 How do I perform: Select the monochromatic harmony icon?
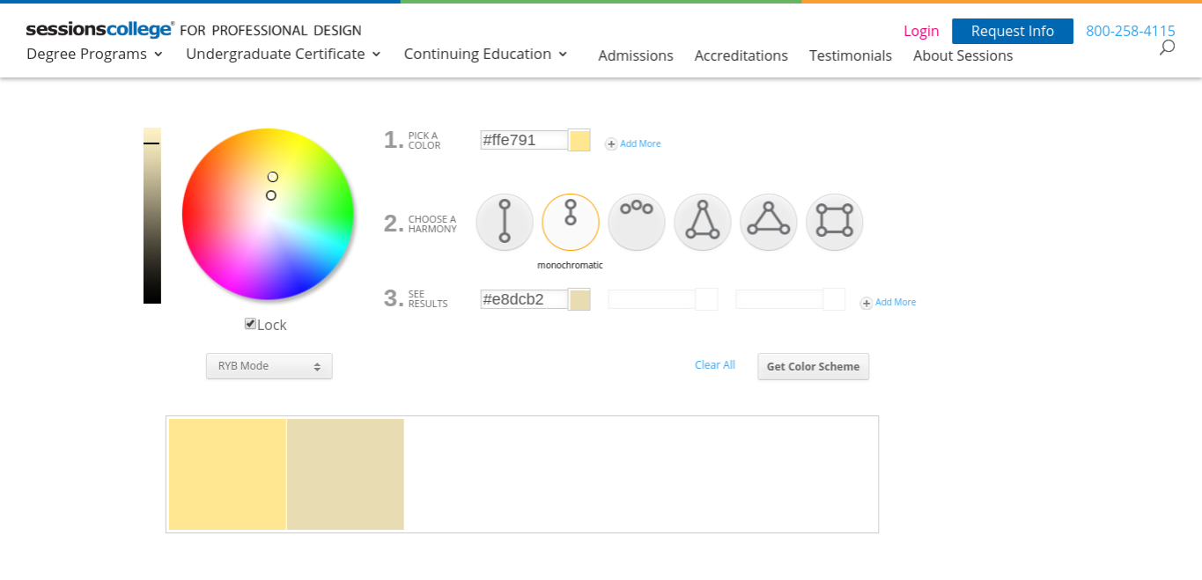[571, 222]
